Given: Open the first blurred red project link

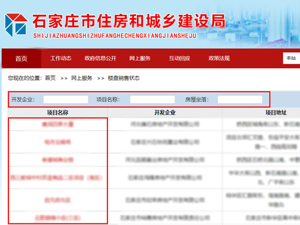Looking at the screenshot, I should coord(57,124).
